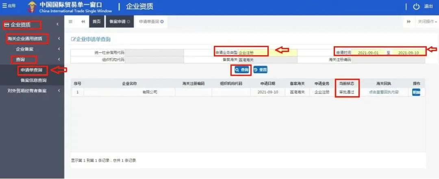Click the 明细 details button in row 1

[416, 92]
